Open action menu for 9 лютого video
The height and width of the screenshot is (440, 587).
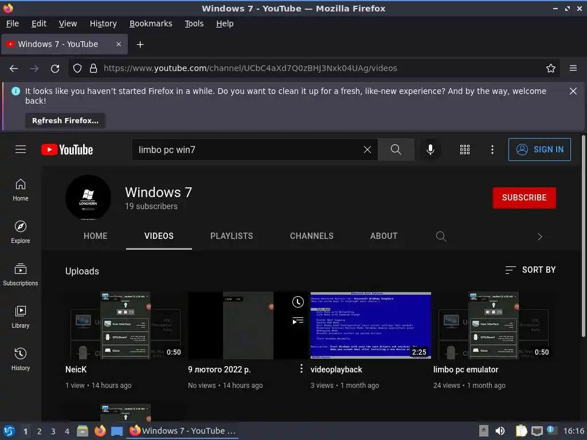(302, 369)
